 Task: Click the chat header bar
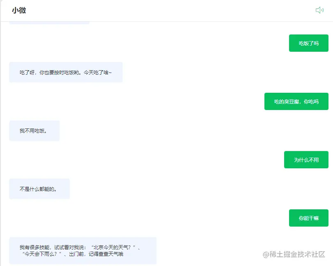point(164,10)
